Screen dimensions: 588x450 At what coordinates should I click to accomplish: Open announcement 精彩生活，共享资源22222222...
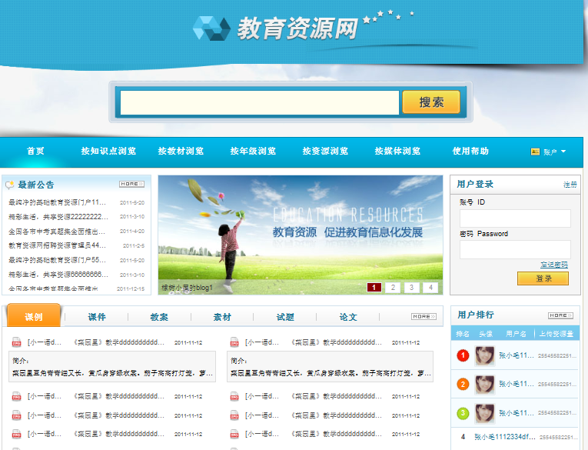point(58,217)
